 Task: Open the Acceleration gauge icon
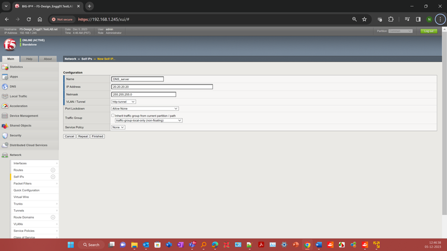click(x=5, y=106)
